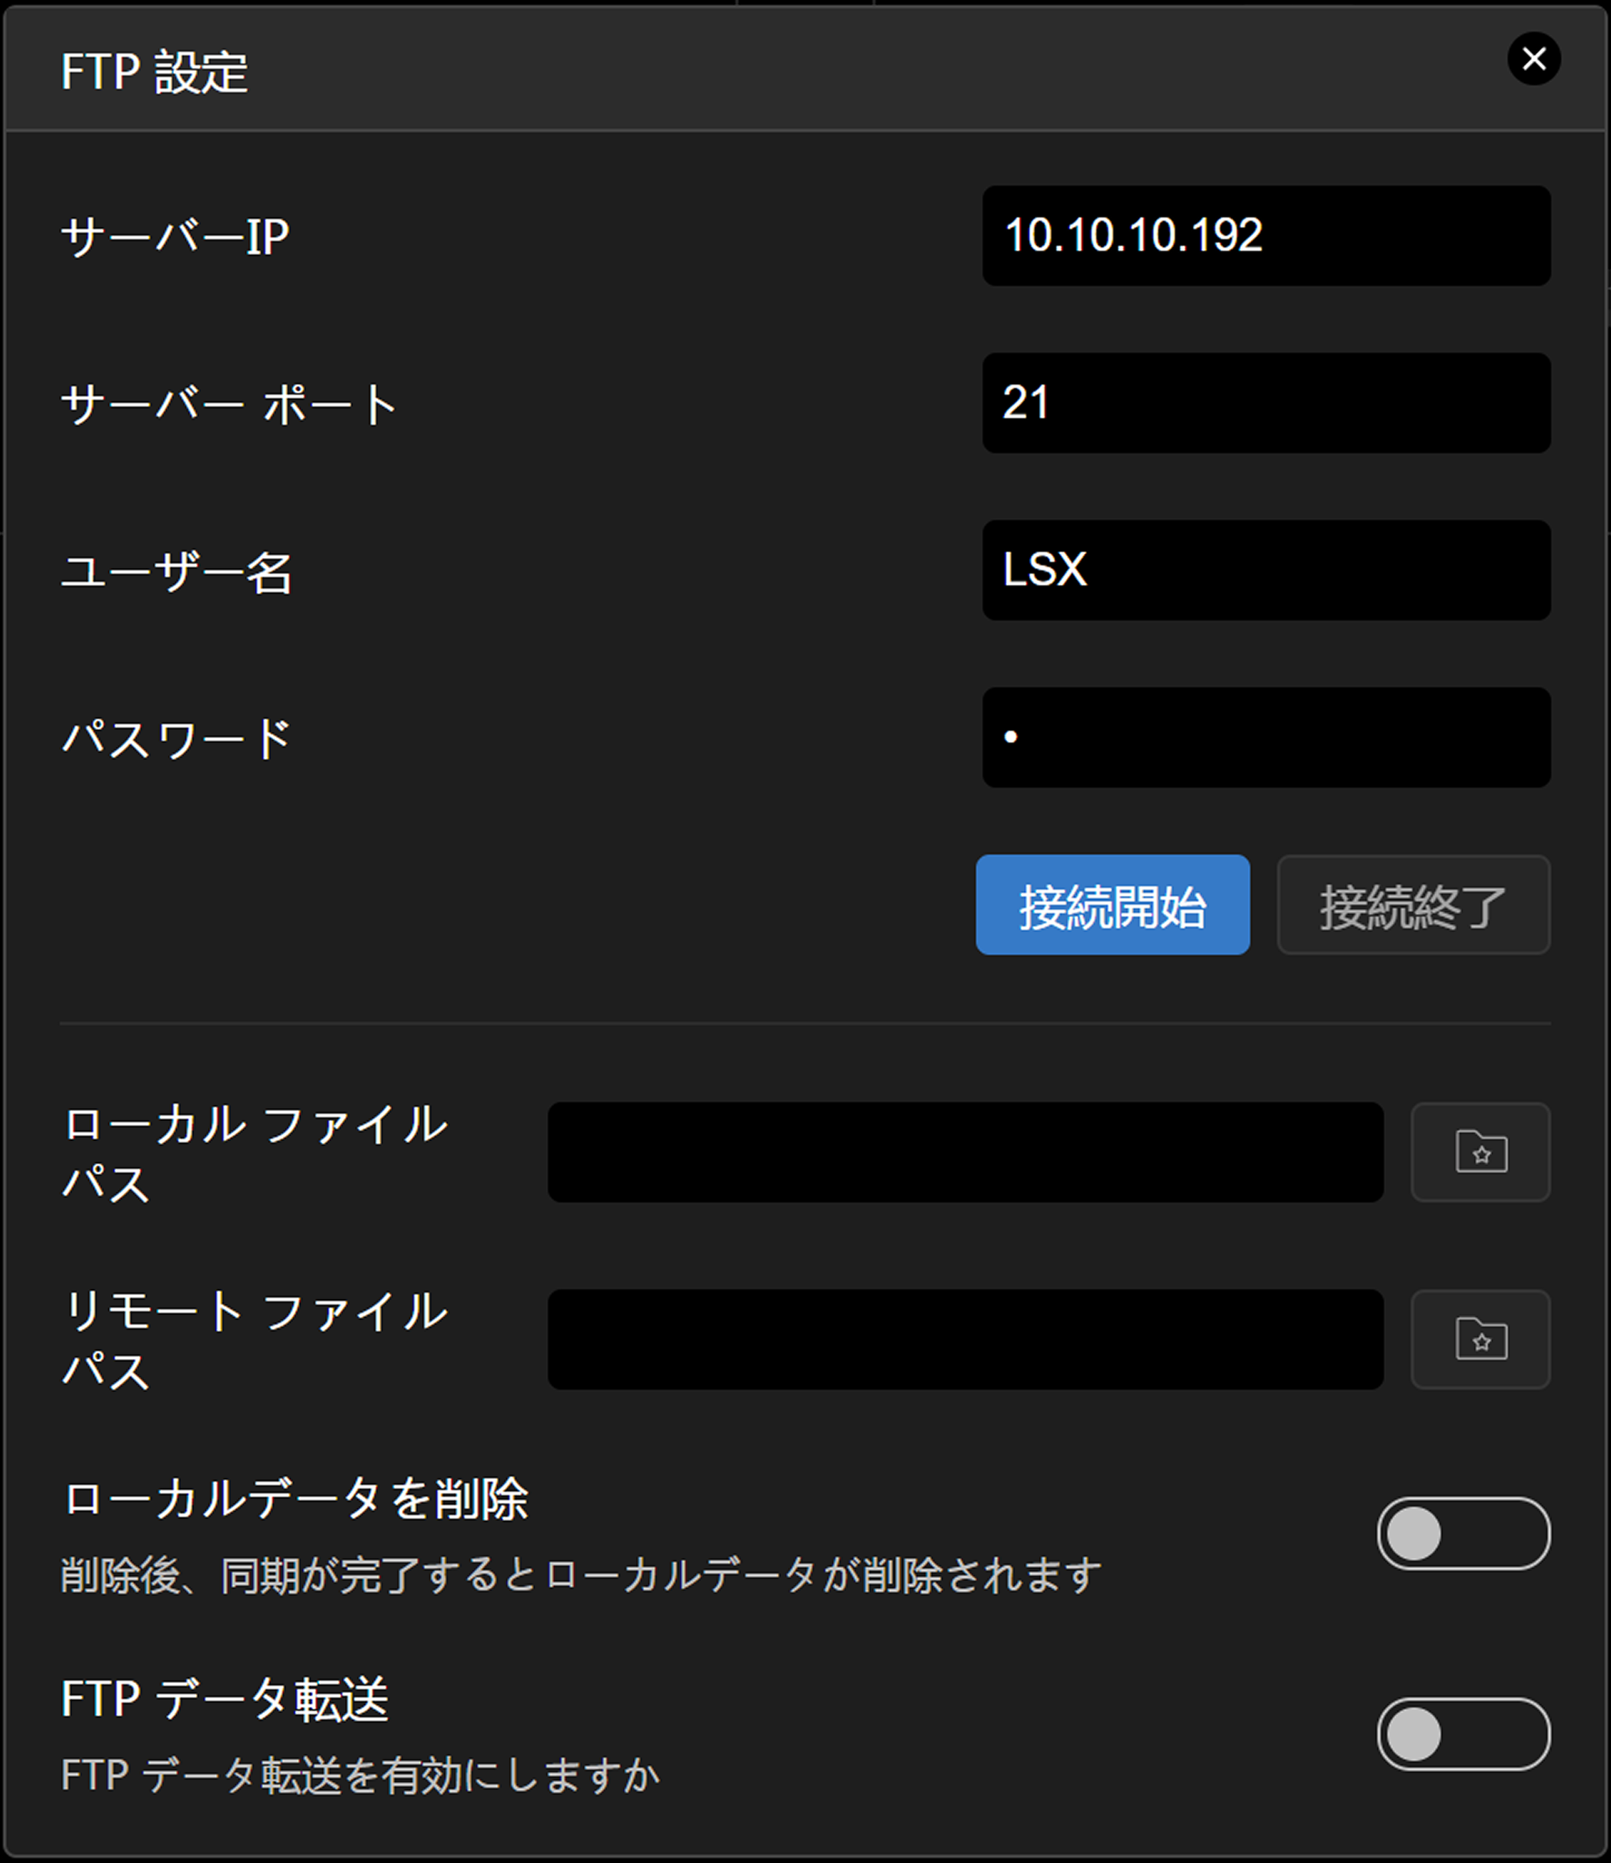Viewport: 1611px width, 1863px height.
Task: Click into the masked パスワード input box
Action: (x=1266, y=737)
